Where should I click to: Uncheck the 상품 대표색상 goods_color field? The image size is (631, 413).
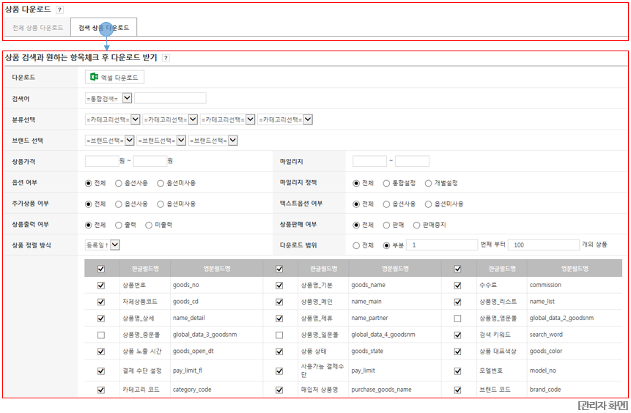457,351
